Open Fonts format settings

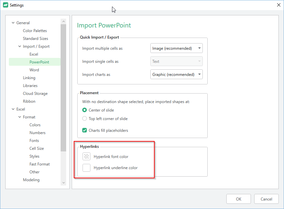tap(34, 141)
